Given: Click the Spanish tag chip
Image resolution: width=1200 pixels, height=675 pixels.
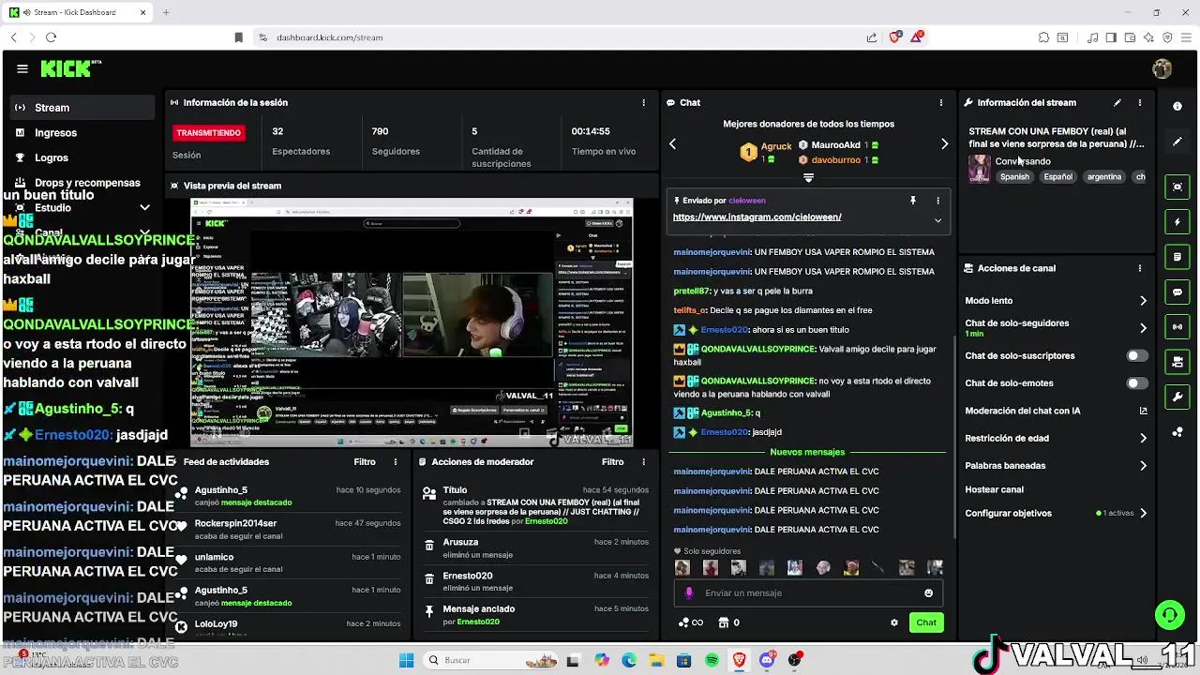Looking at the screenshot, I should (x=1013, y=177).
